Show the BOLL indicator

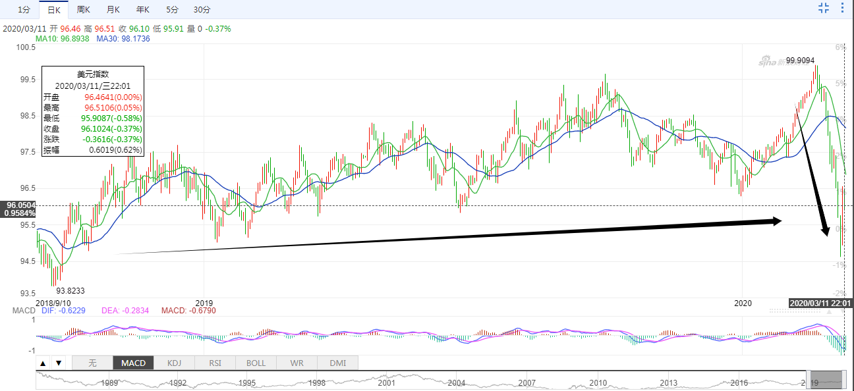coord(256,363)
